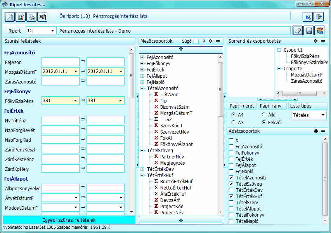Image resolution: width=331 pixels, height=233 pixels.
Task: Click crossed sigma icon beside PartnerNév
Action: 156,156
